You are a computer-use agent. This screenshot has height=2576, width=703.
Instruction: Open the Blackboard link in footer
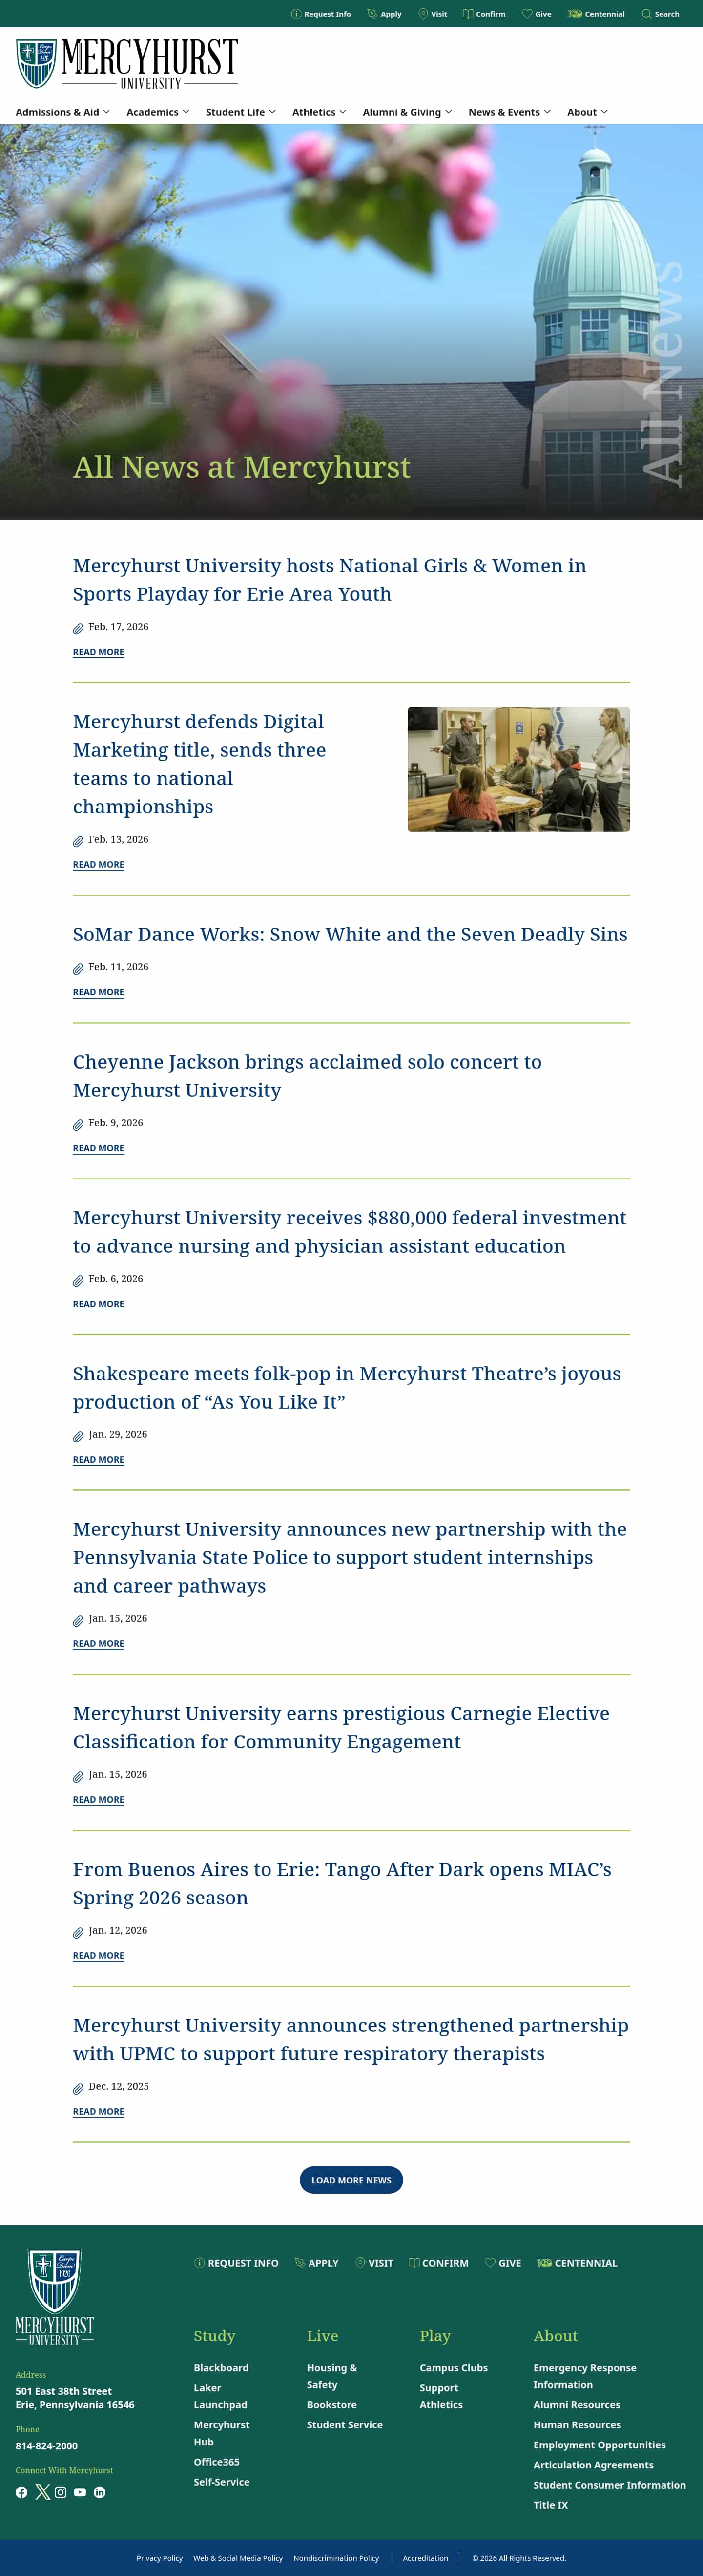221,2368
